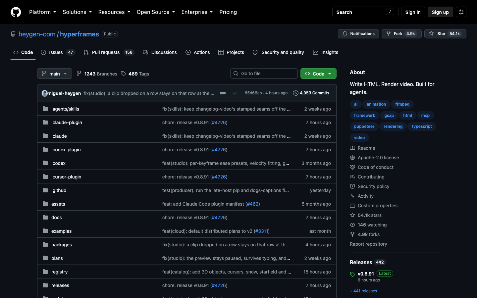This screenshot has width=477, height=298.
Task: Switch to the Insights tab
Action: pyautogui.click(x=326, y=52)
